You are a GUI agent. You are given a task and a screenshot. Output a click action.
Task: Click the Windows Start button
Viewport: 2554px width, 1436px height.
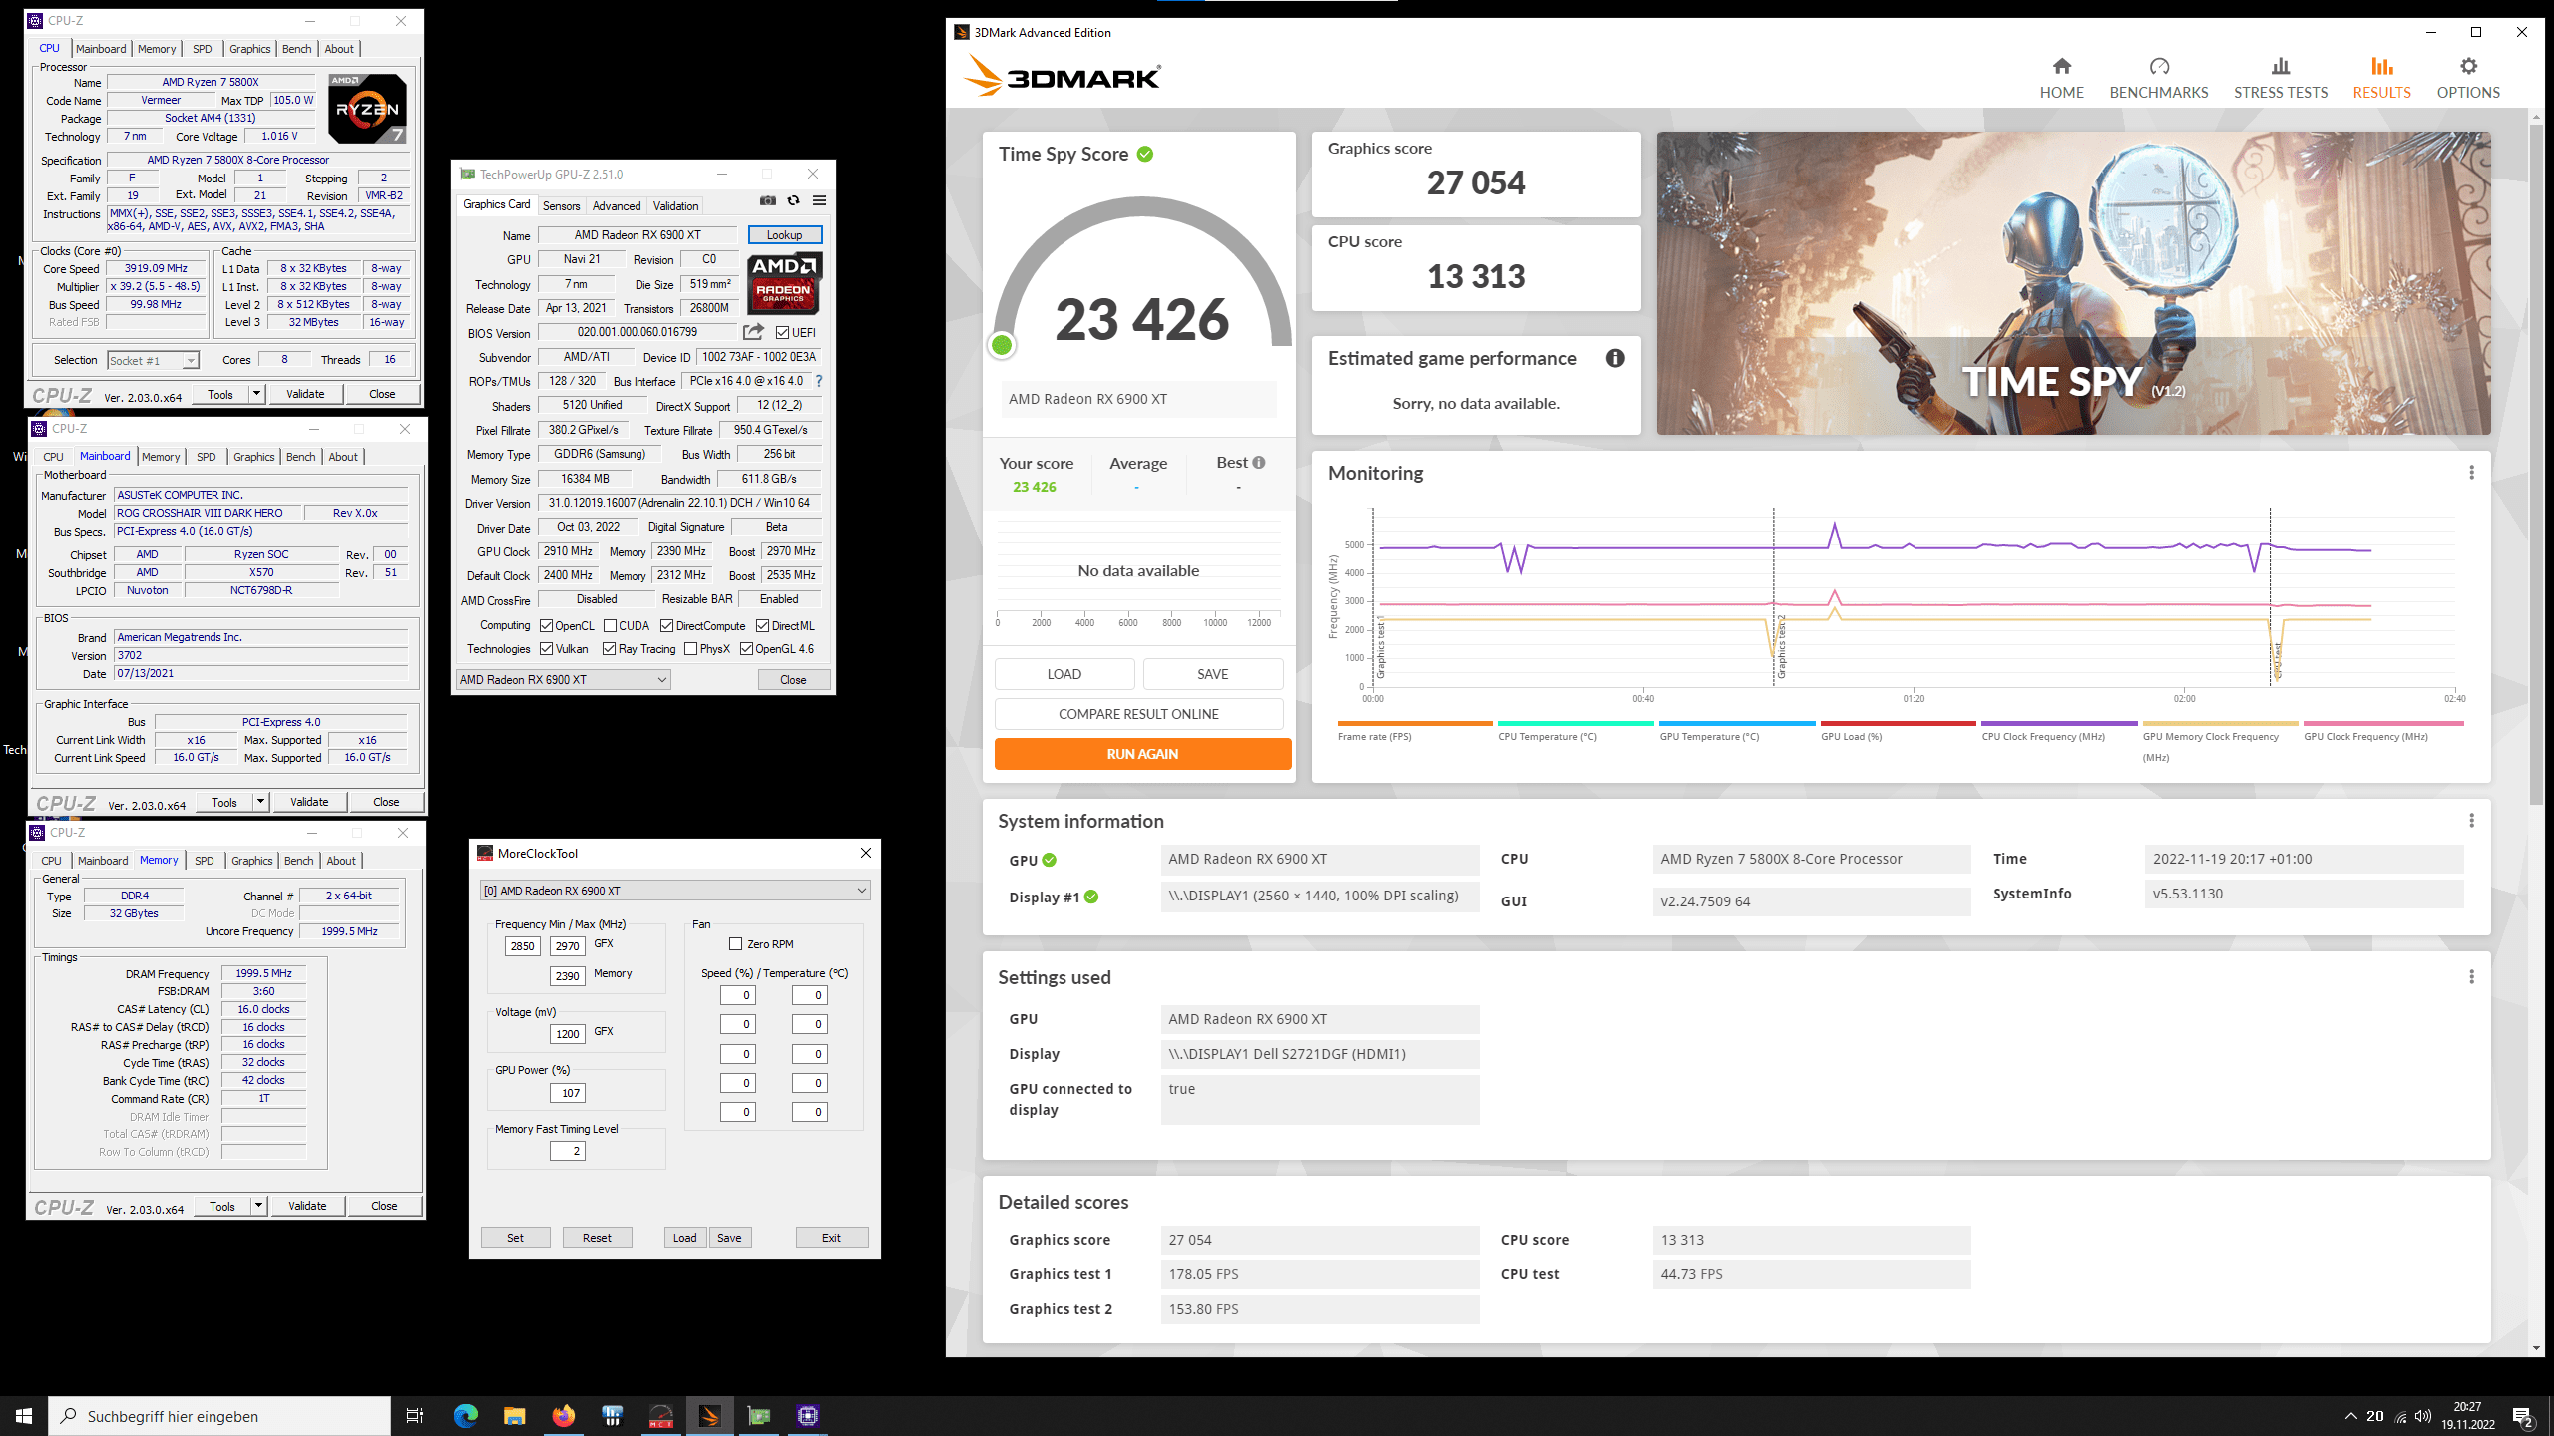24,1416
